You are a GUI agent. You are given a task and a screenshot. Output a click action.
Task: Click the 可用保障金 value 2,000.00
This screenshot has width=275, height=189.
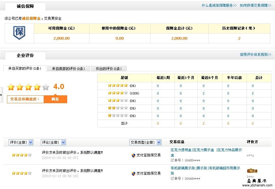pos(62,38)
